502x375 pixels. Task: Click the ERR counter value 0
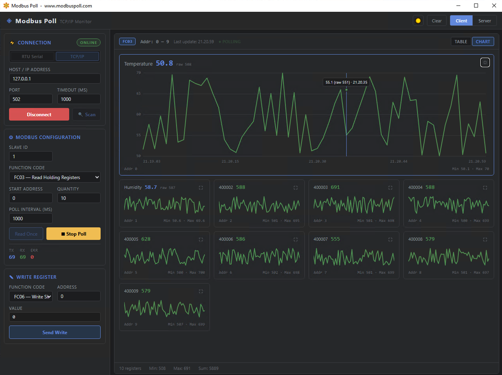[x=32, y=257]
